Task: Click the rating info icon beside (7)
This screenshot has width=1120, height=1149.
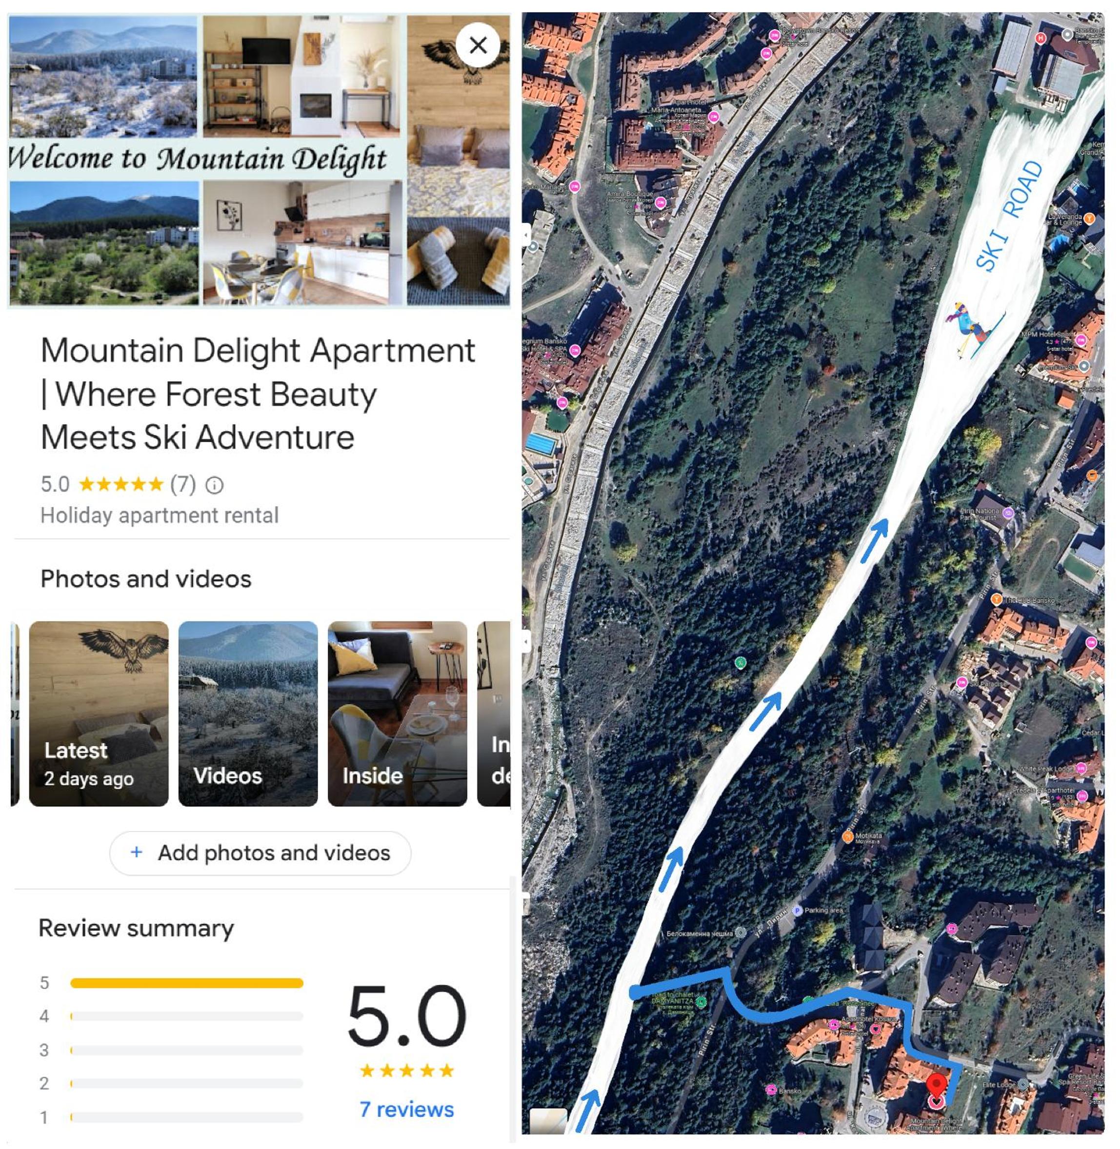Action: point(215,485)
